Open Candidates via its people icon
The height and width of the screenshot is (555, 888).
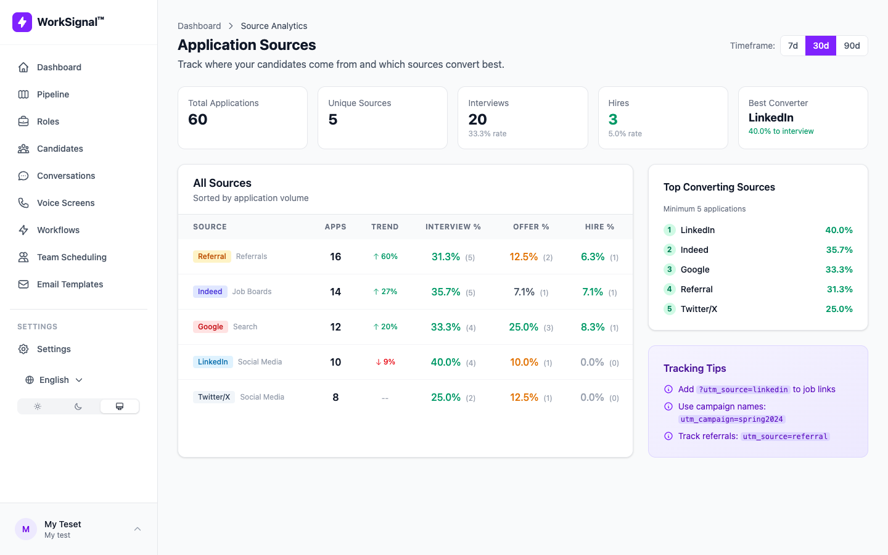coord(23,149)
